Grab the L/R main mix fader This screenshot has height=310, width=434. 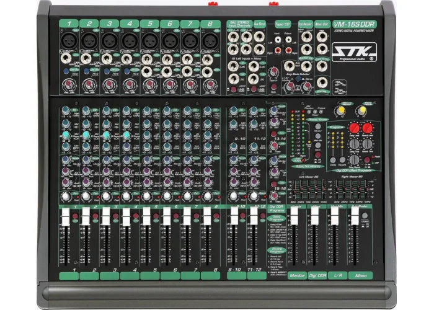coord(335,216)
